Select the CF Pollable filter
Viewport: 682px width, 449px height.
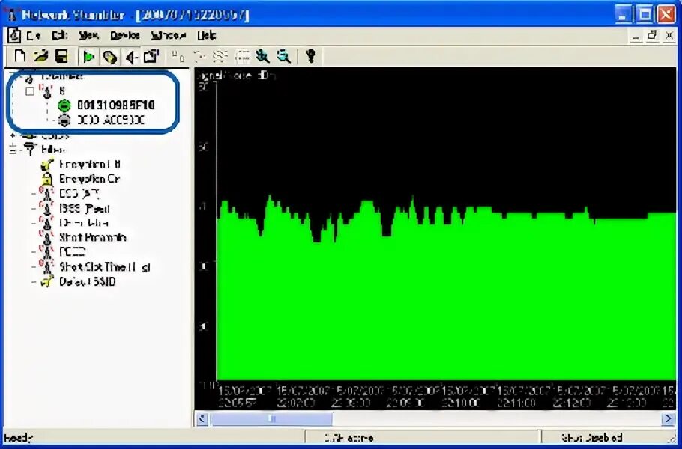84,223
